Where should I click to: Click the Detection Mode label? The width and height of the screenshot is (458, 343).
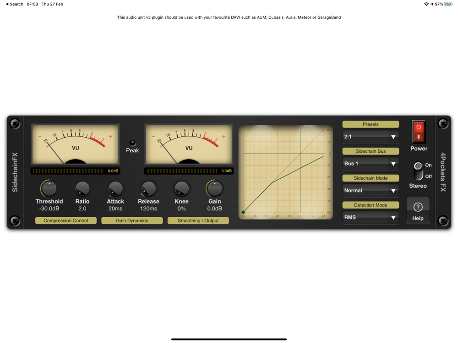coord(371,205)
